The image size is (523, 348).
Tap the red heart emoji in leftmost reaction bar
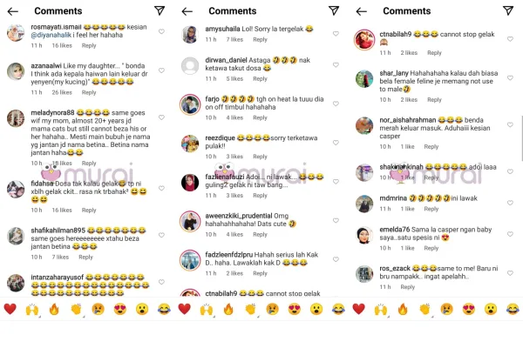[x=10, y=309]
